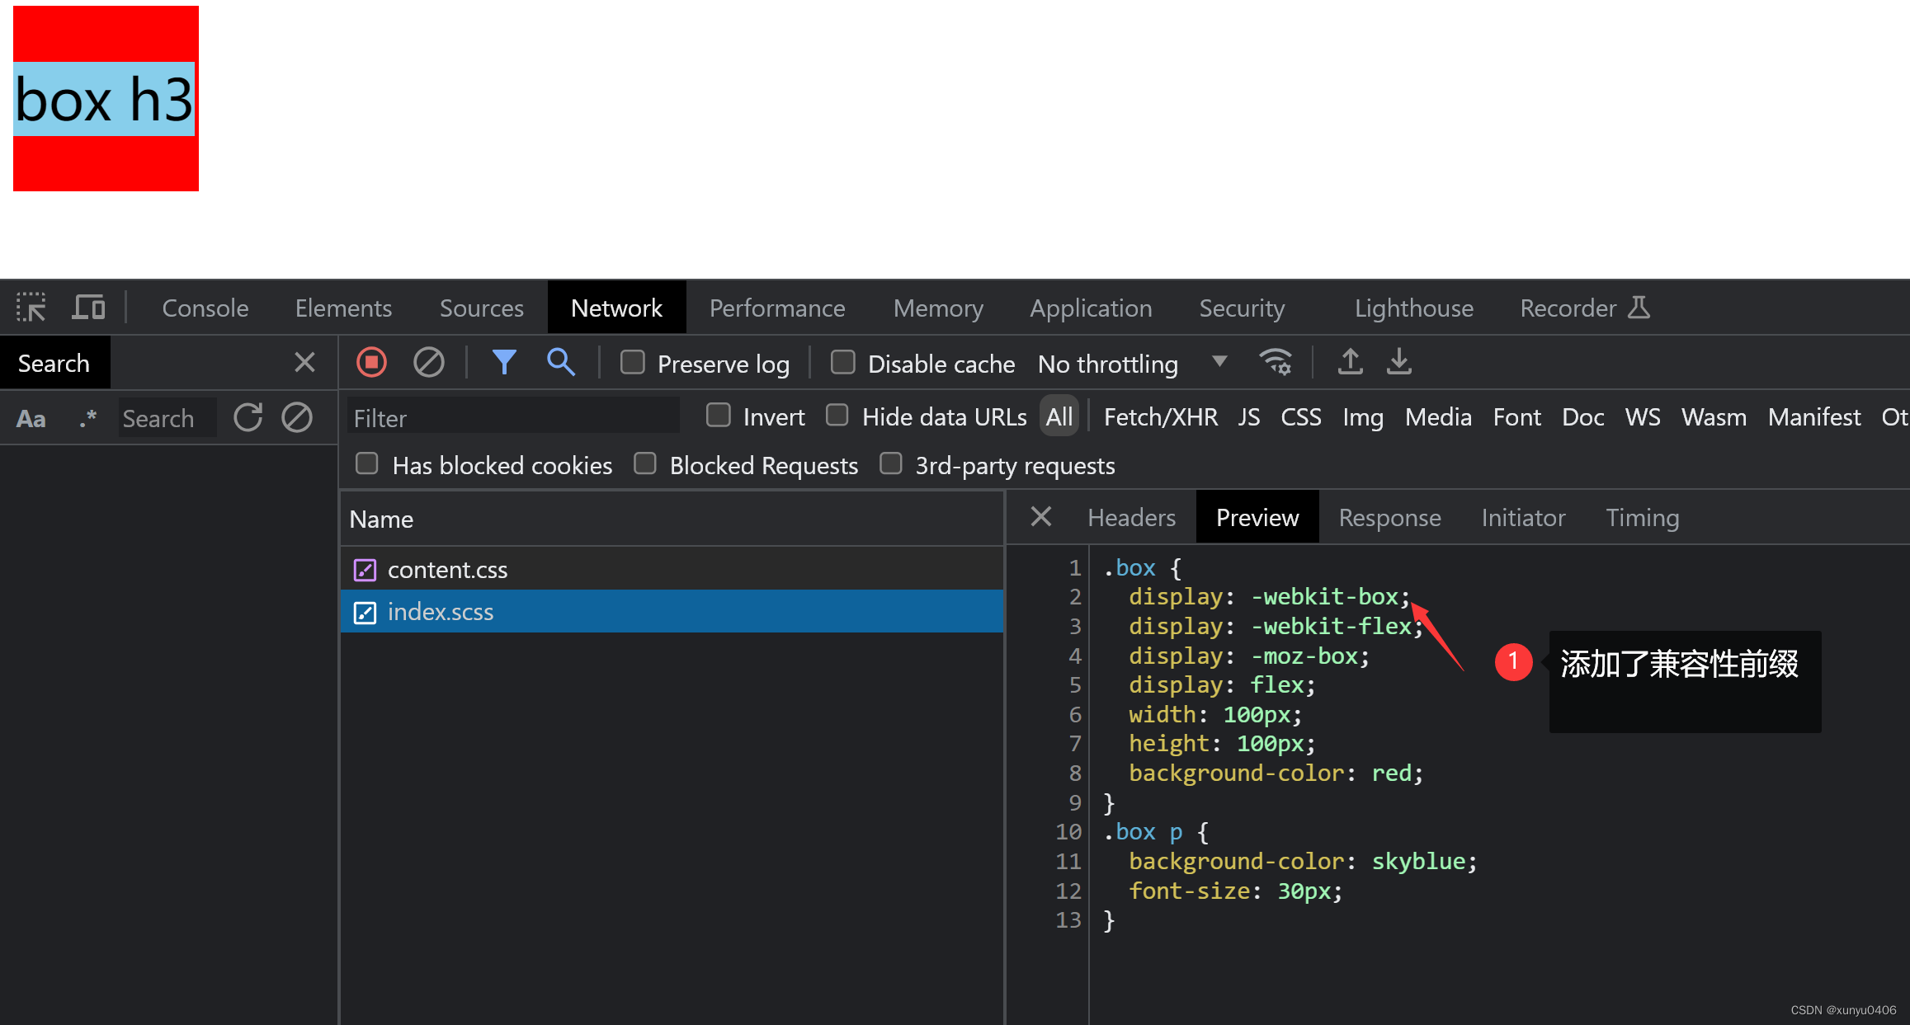Open the Response tab
The width and height of the screenshot is (1910, 1025).
(1389, 518)
